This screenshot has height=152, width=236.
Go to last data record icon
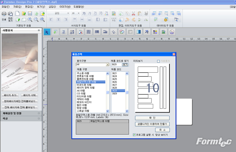(x=179, y=13)
